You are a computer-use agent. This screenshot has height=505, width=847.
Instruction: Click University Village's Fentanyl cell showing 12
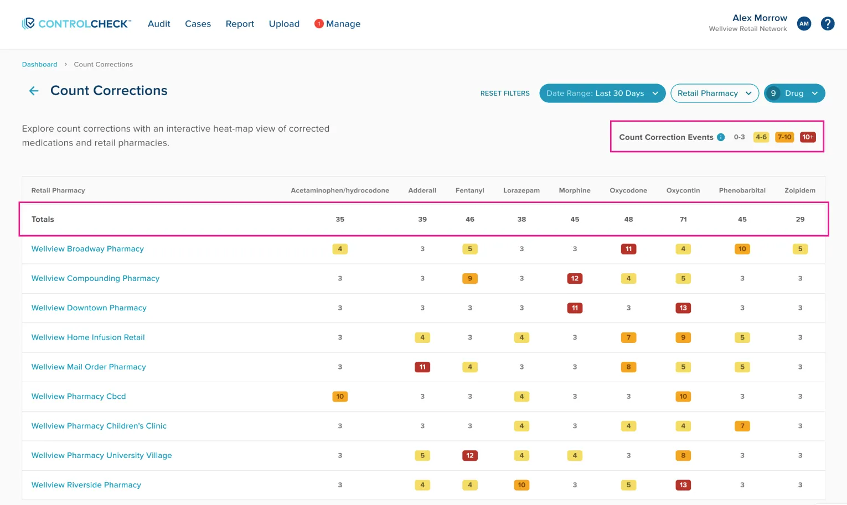[x=470, y=455]
